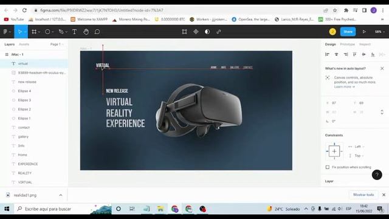Switch to the Design tab
389x219 pixels.
pyautogui.click(x=330, y=44)
